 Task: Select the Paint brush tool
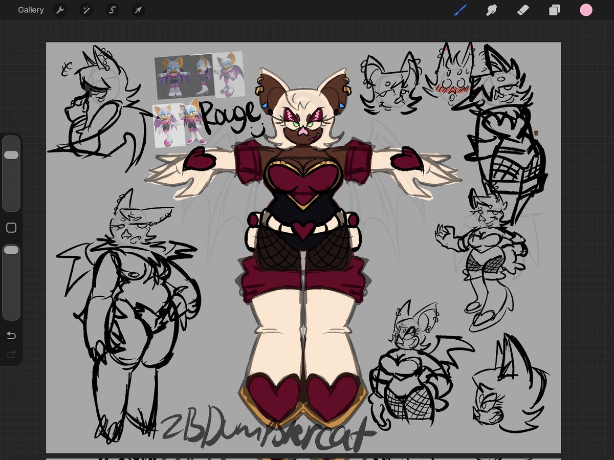pyautogui.click(x=460, y=10)
